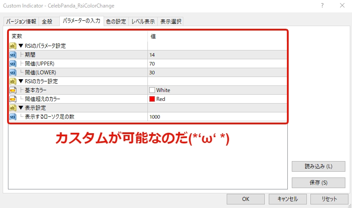Screen dimensions: 352x208
Task: Click the integer icon beside 閾値(LOWER)
Action: pyautogui.click(x=13, y=73)
